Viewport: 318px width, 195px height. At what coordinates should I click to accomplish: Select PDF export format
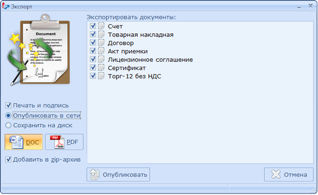(x=64, y=142)
